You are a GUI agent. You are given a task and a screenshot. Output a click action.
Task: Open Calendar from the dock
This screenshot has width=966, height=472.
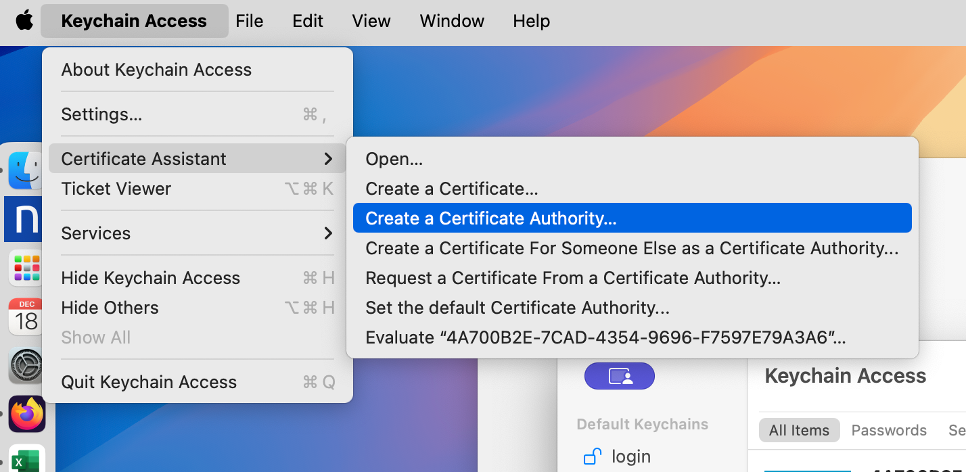click(x=27, y=316)
